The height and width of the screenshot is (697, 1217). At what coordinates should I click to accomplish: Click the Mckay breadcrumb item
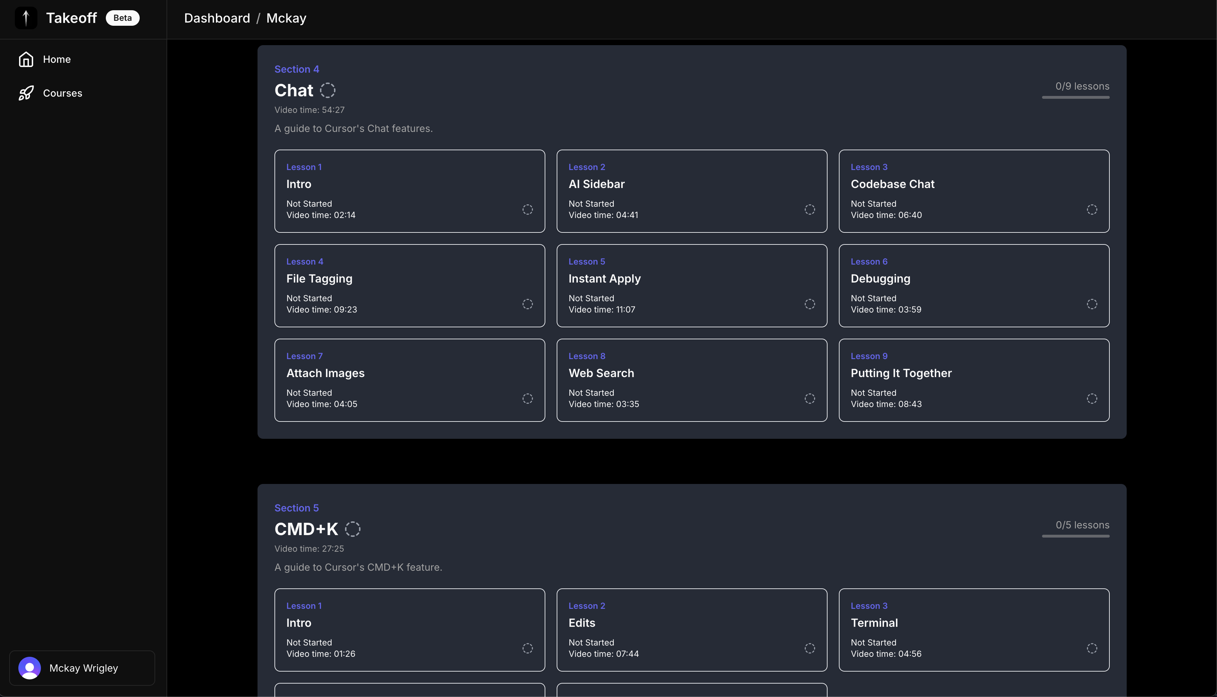pyautogui.click(x=286, y=18)
